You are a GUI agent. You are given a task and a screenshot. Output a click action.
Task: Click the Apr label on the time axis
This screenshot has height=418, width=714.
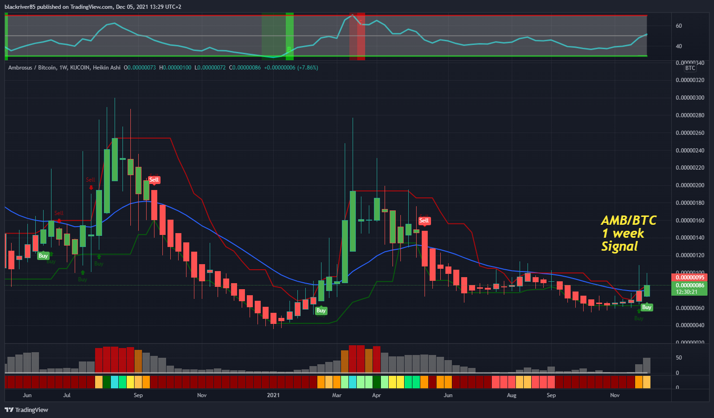point(376,395)
